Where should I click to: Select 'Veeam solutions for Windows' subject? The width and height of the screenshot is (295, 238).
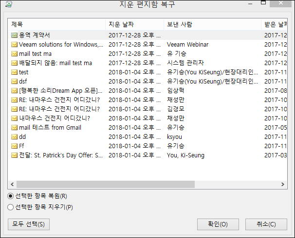tap(61, 45)
